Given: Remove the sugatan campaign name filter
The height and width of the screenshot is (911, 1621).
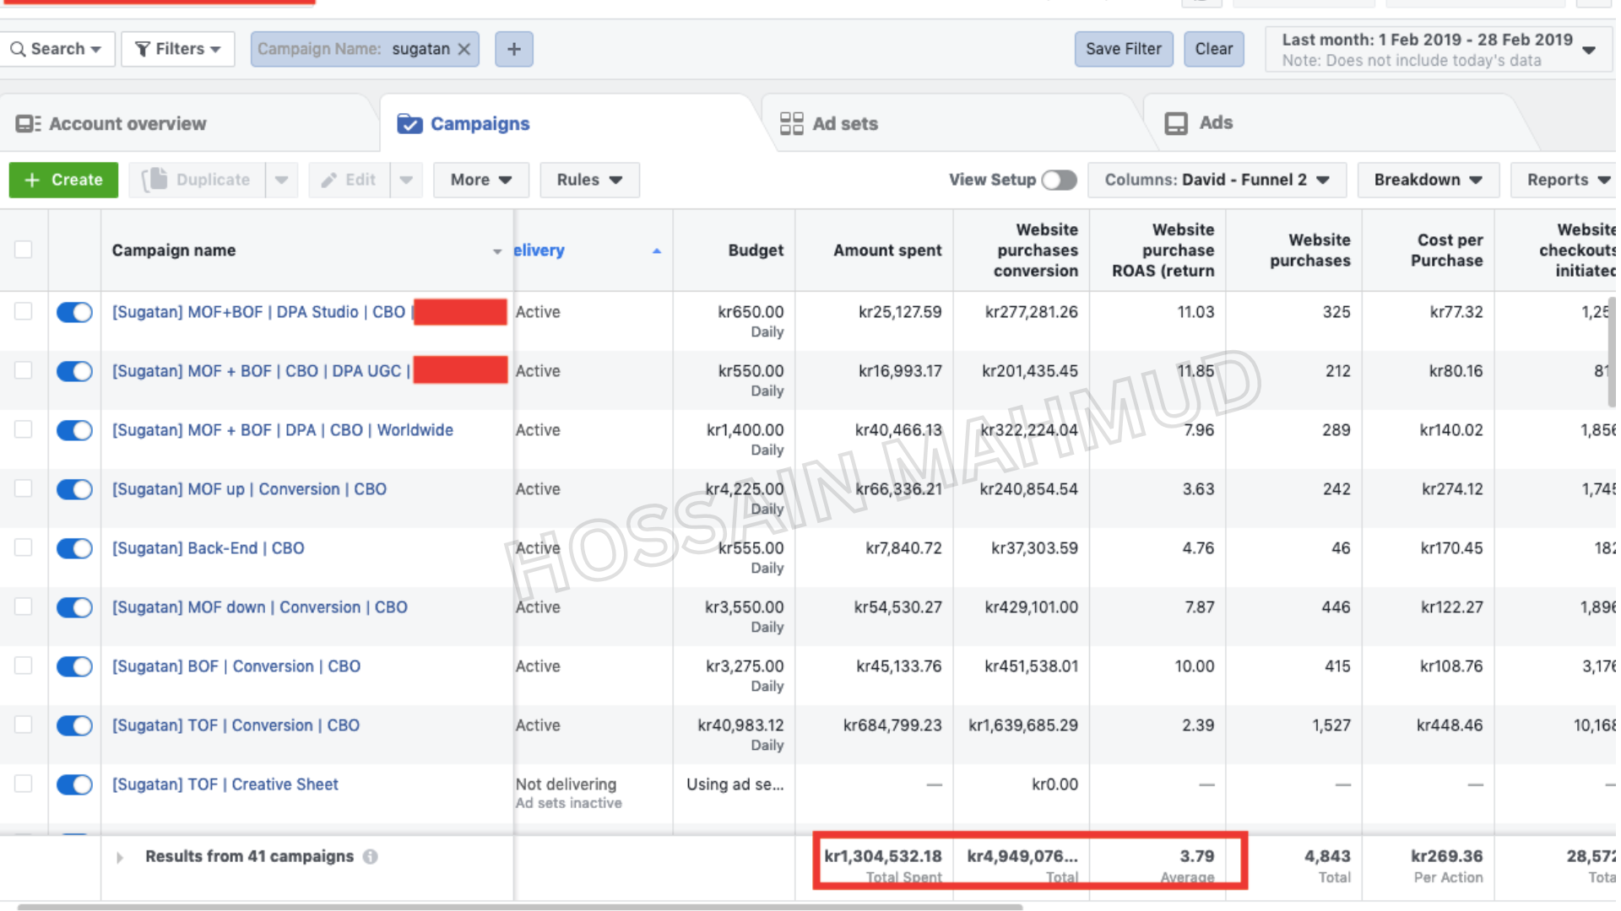Looking at the screenshot, I should pyautogui.click(x=464, y=49).
